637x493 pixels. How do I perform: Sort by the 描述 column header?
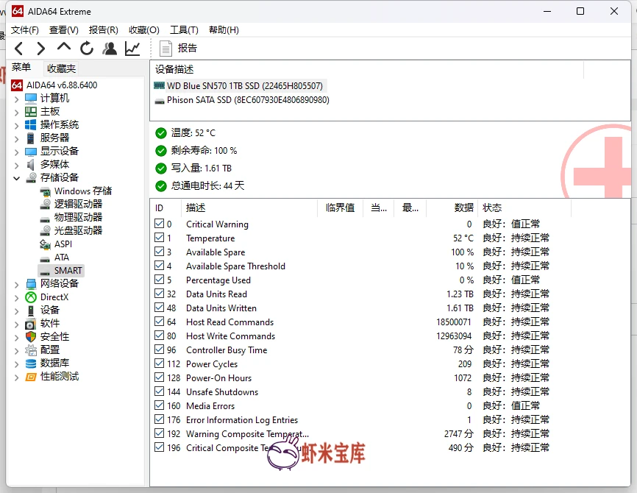[249, 208]
